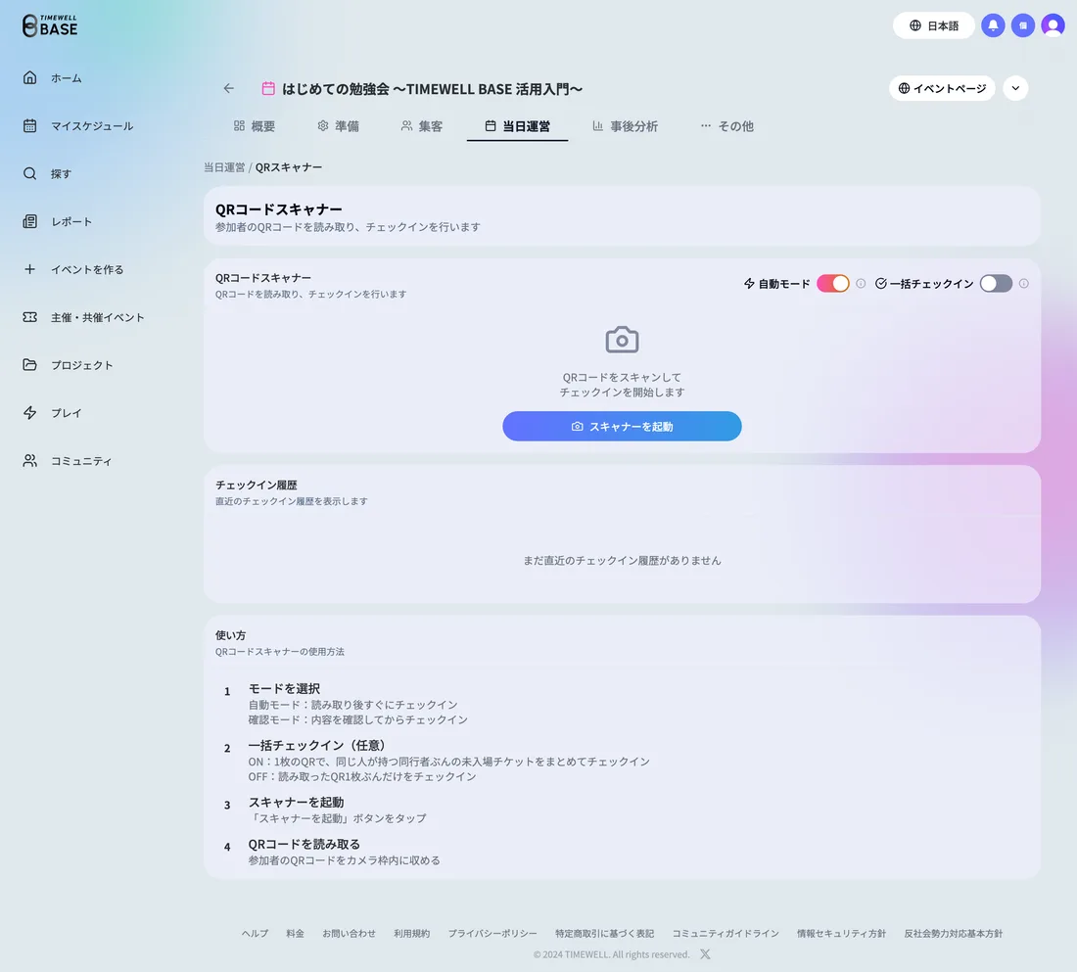Click the plus icon for イベントを作る
Screen dimensions: 1077x972
pyautogui.click(x=29, y=269)
